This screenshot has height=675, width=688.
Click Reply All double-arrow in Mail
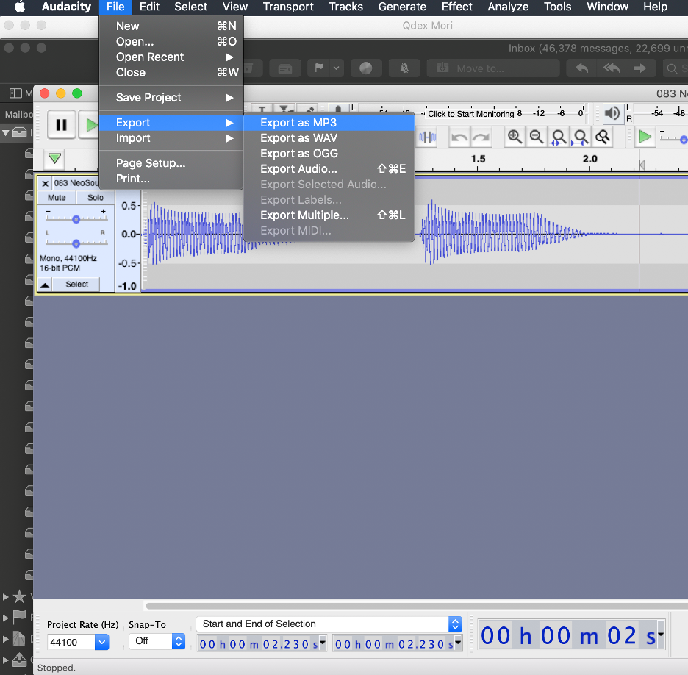pyautogui.click(x=612, y=68)
